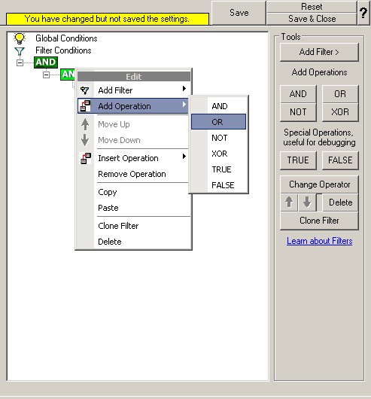Screen dimensions: 371x399
Task: Click the TRUE special operation button
Action: pos(298,160)
